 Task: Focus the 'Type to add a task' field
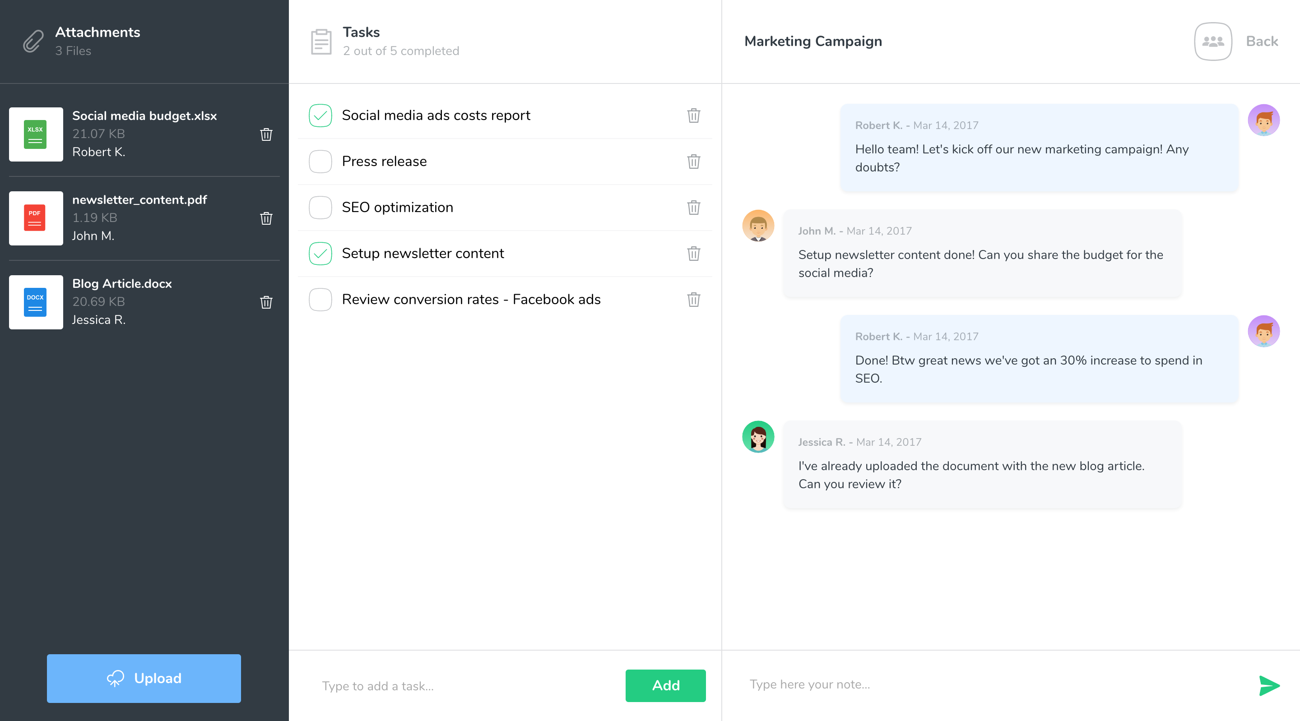(x=464, y=686)
